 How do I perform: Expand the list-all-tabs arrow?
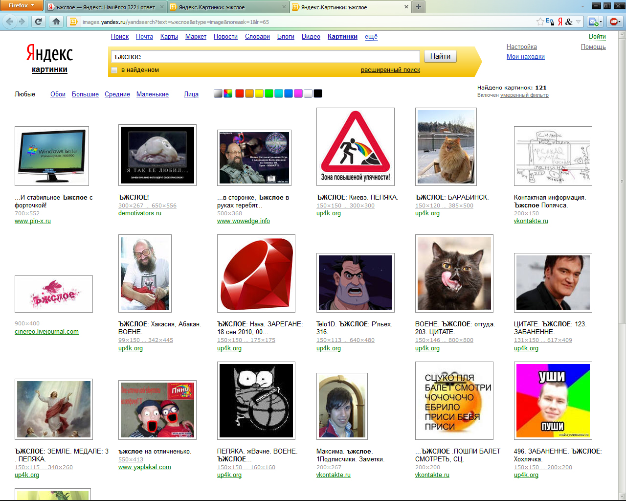pyautogui.click(x=582, y=7)
